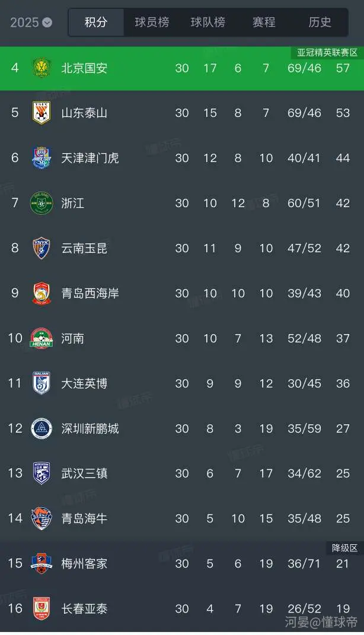The width and height of the screenshot is (364, 635).
Task: Click the 青岛西海岸 team logo
Action: tap(41, 293)
